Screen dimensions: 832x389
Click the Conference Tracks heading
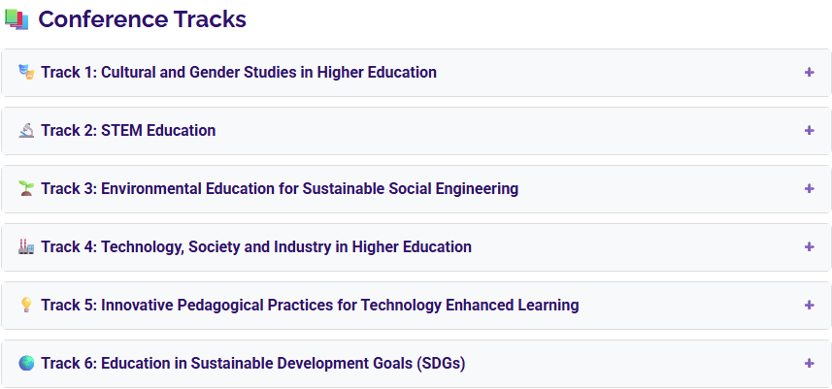click(x=142, y=19)
